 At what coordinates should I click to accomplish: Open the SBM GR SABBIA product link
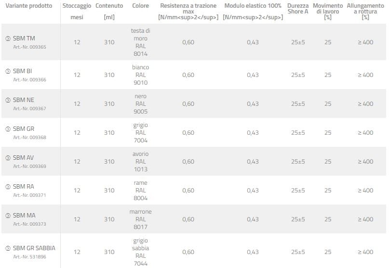click(34, 248)
